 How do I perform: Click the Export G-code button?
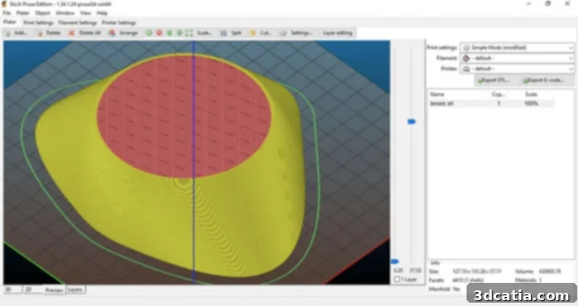tap(547, 80)
